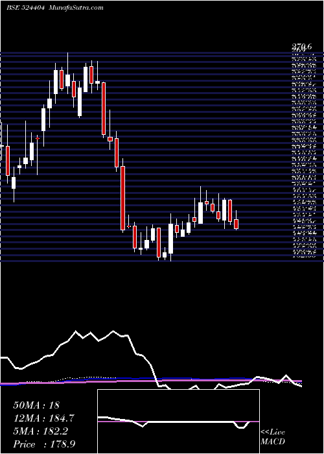This screenshot has height=454, width=324.
Task: Click the '5MA : 182.2' reading
Action: [40, 431]
